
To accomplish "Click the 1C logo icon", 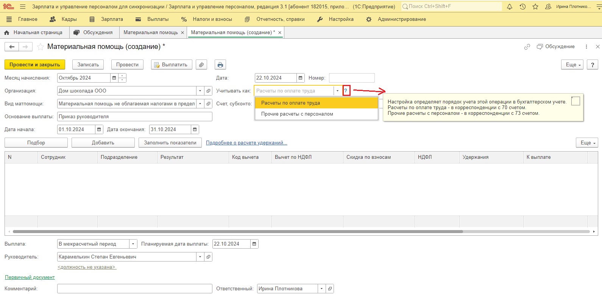I will [x=9, y=6].
